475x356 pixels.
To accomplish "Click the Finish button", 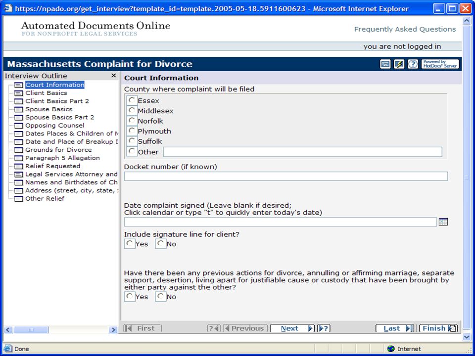I will click(439, 328).
